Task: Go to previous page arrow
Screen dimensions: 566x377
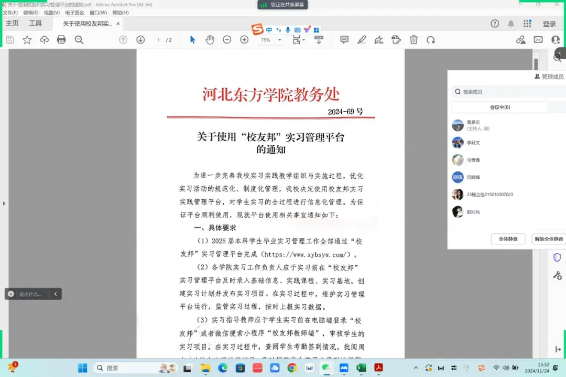Action: coord(123,40)
